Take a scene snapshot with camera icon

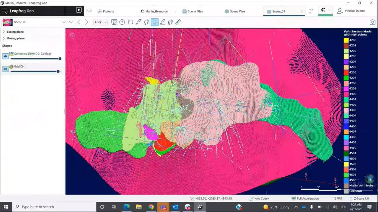pyautogui.click(x=373, y=22)
